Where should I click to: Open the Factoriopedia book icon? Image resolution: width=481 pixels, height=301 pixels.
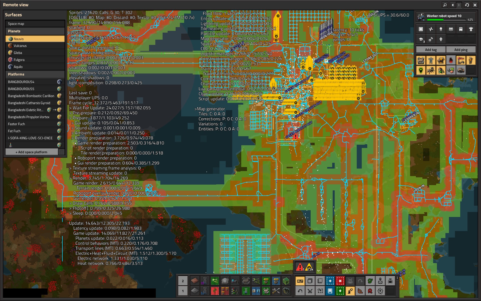pos(451,29)
